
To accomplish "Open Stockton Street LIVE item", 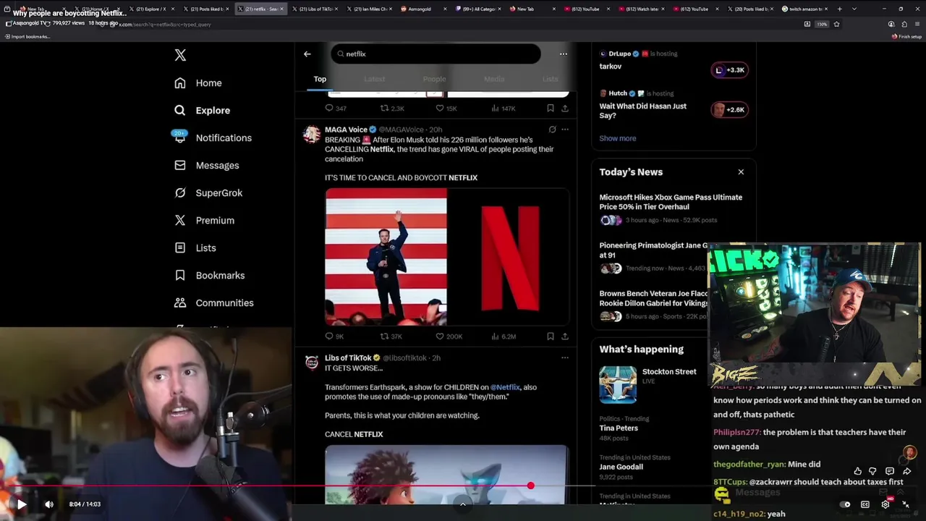I will (x=648, y=384).
